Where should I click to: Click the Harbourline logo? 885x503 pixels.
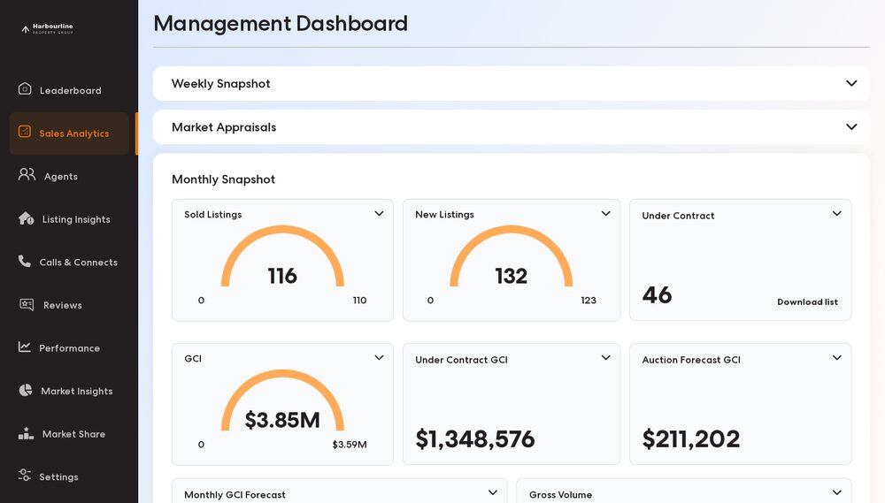48,29
